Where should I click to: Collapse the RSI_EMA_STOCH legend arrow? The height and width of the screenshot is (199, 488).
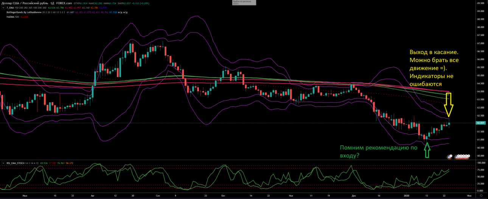tap(3, 163)
